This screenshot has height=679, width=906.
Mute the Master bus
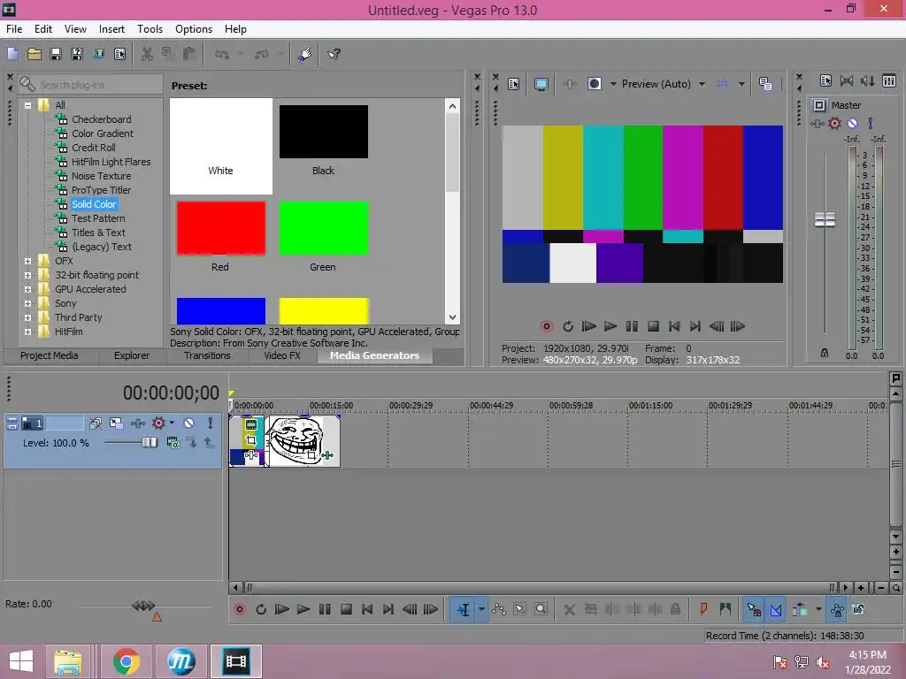coord(852,123)
